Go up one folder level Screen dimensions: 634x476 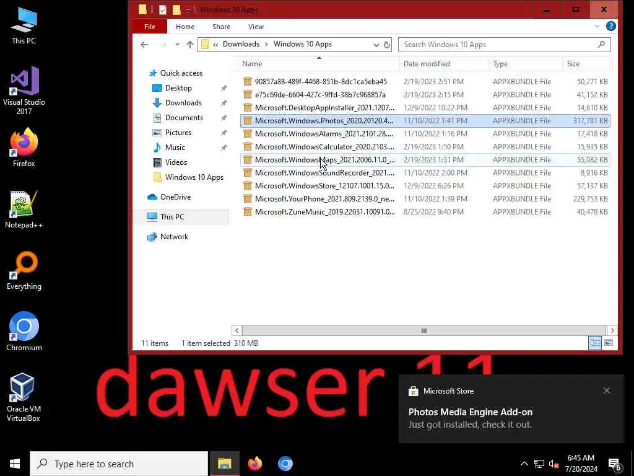[189, 45]
